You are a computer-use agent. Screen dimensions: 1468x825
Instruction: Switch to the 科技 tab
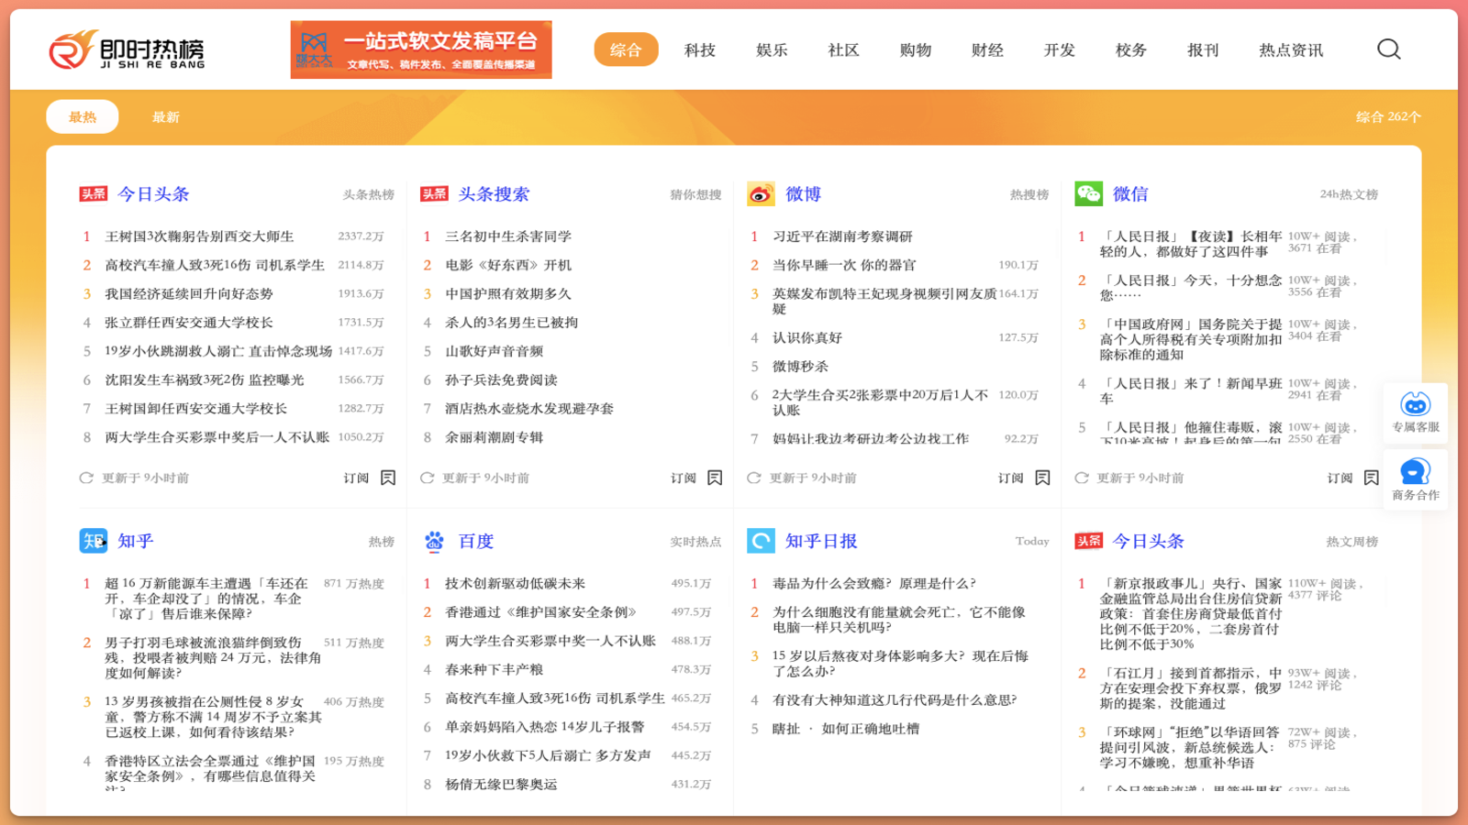tap(699, 49)
